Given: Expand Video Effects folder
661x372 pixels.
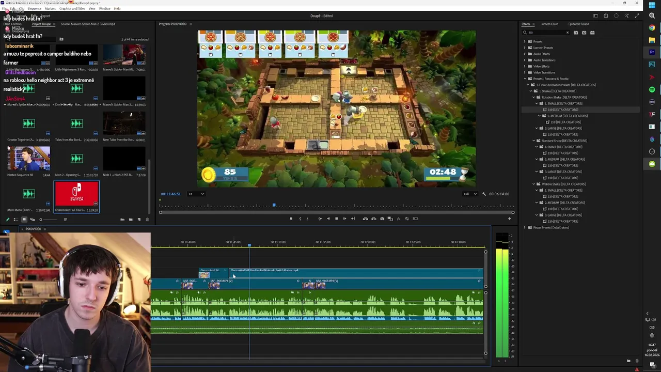Looking at the screenshot, I should (525, 66).
